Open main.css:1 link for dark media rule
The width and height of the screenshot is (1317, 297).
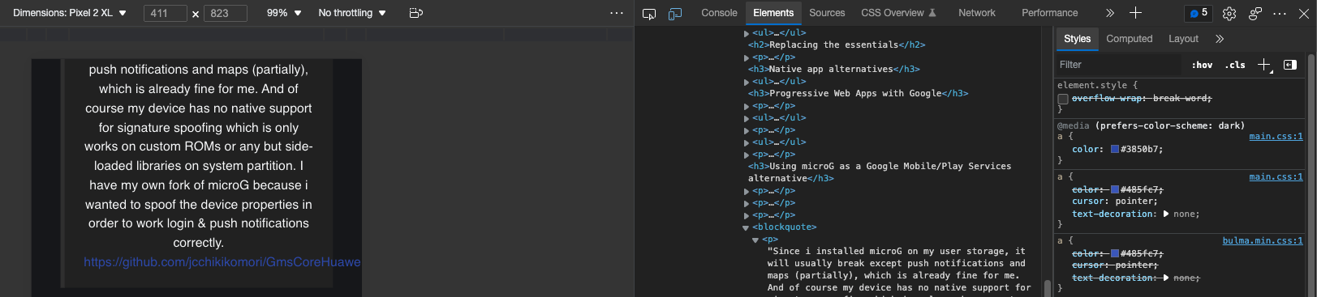[x=1276, y=137]
